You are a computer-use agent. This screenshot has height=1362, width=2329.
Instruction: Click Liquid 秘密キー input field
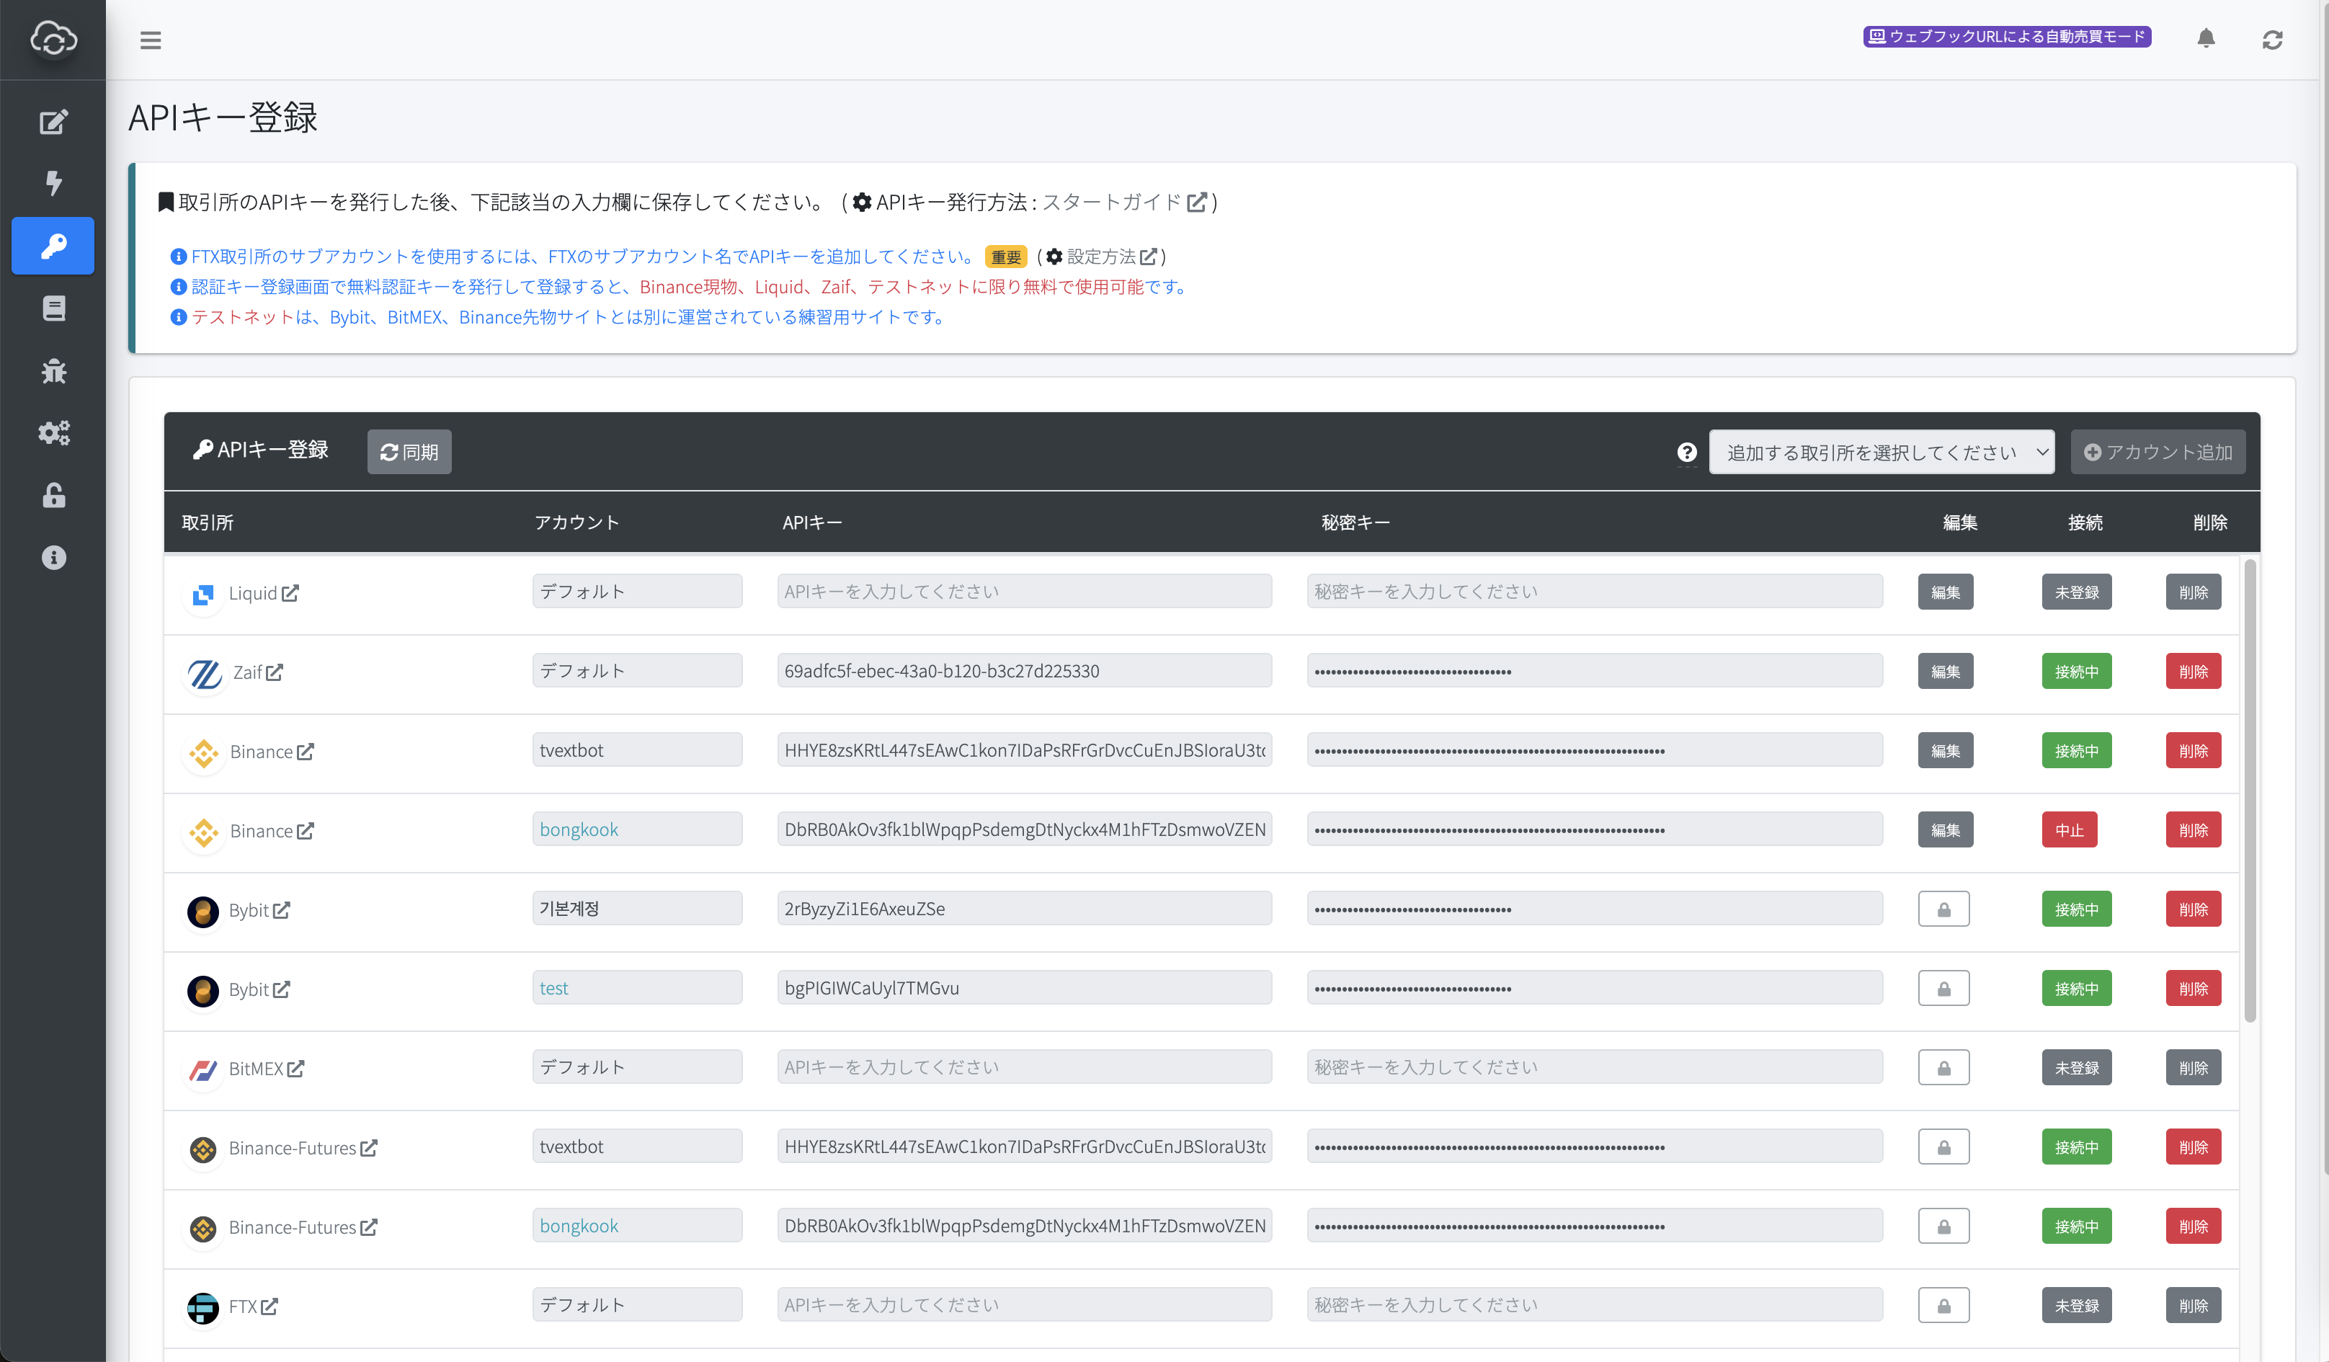coord(1594,592)
